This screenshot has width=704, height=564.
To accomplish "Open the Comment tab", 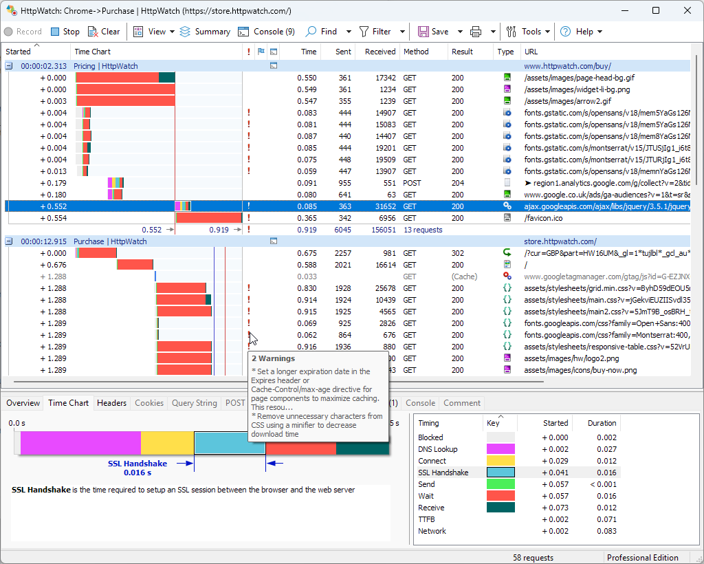I will click(x=462, y=403).
